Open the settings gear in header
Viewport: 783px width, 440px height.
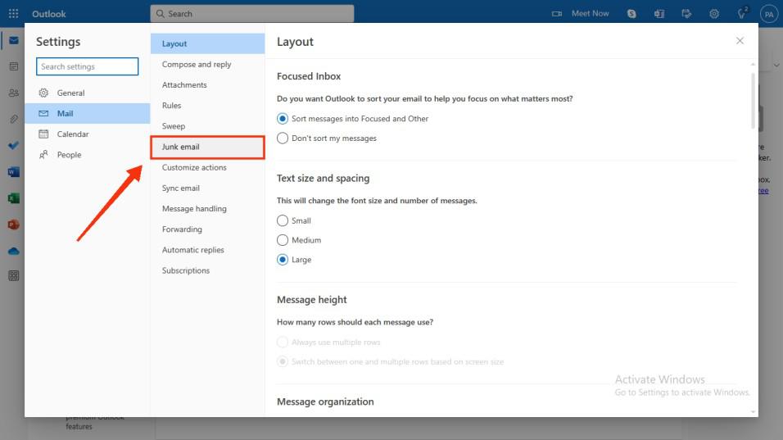click(714, 13)
